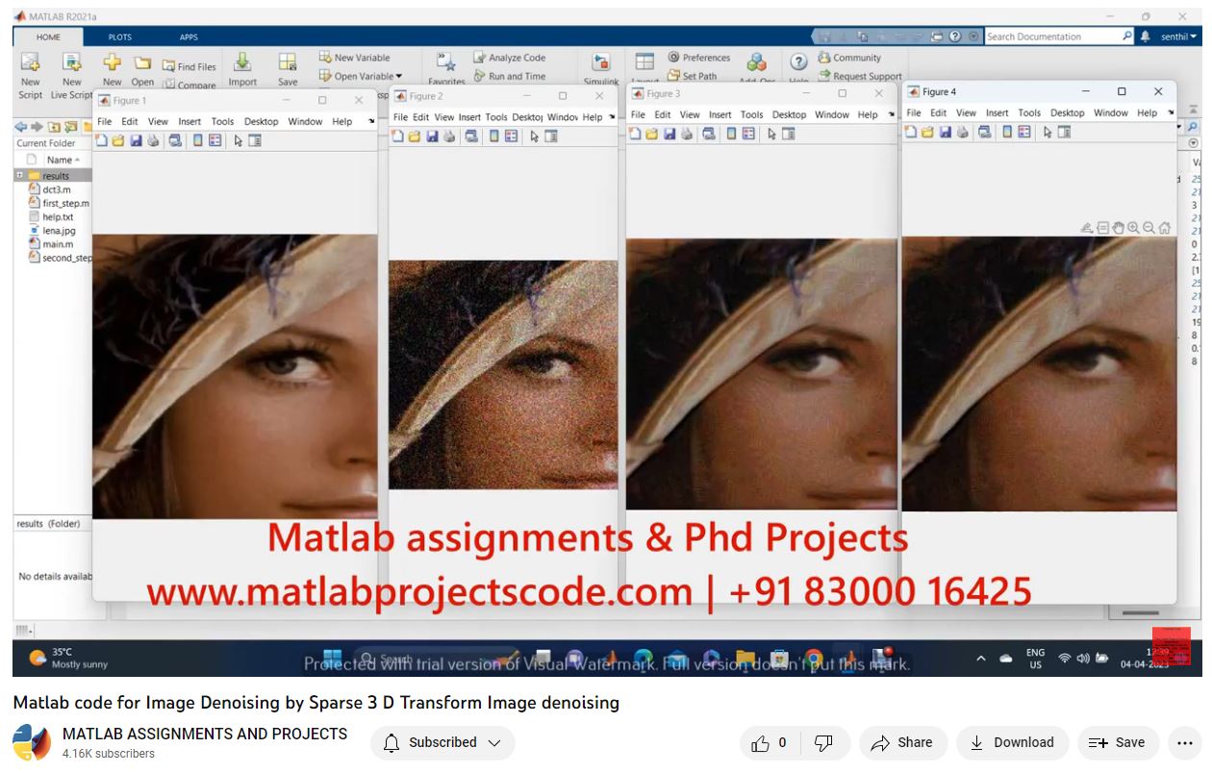
Task: Like the YouTube video
Action: click(769, 742)
